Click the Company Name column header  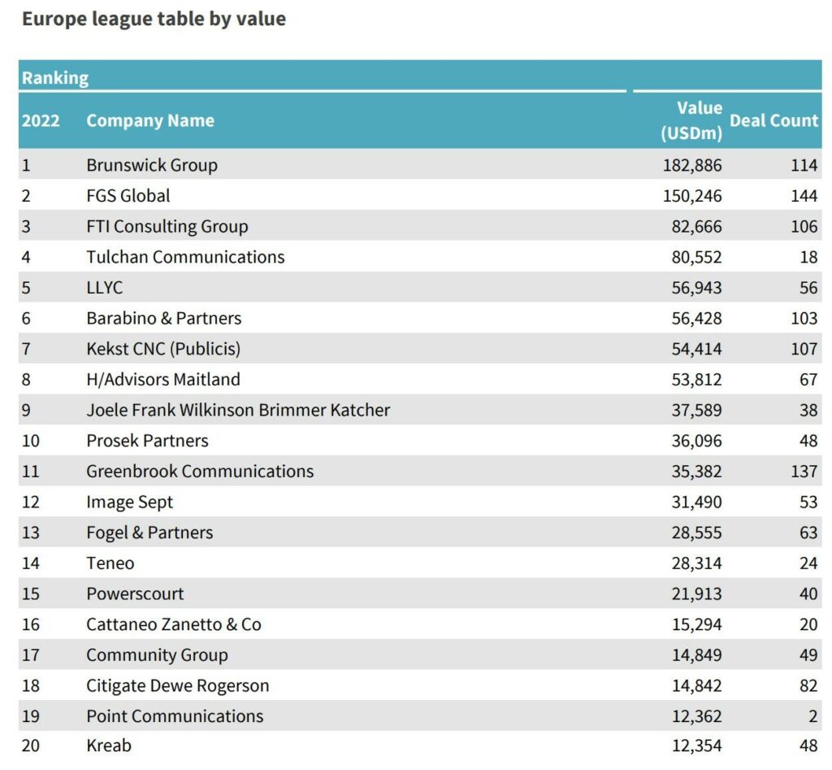pos(150,120)
